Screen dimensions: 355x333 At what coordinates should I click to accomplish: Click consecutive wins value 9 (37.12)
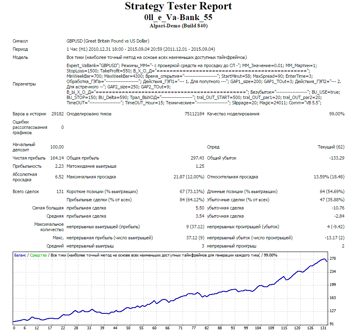coord(195,227)
